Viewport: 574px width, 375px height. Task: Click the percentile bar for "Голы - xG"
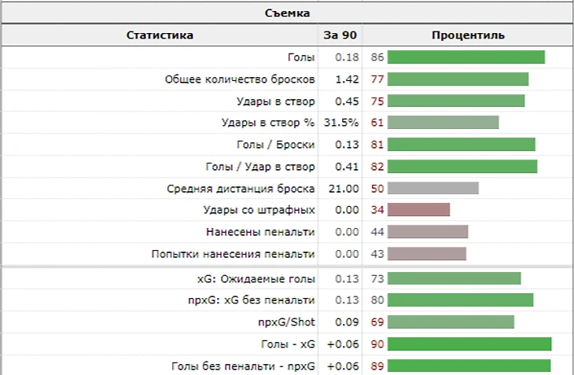(469, 344)
